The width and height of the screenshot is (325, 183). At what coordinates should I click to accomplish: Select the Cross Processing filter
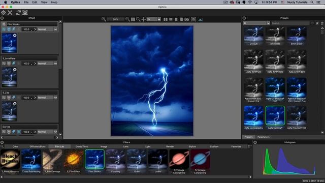[x=31, y=161]
